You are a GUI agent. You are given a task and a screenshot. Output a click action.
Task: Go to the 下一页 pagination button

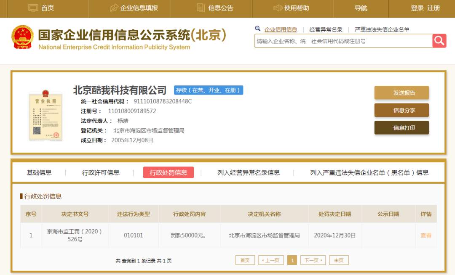pos(313,260)
